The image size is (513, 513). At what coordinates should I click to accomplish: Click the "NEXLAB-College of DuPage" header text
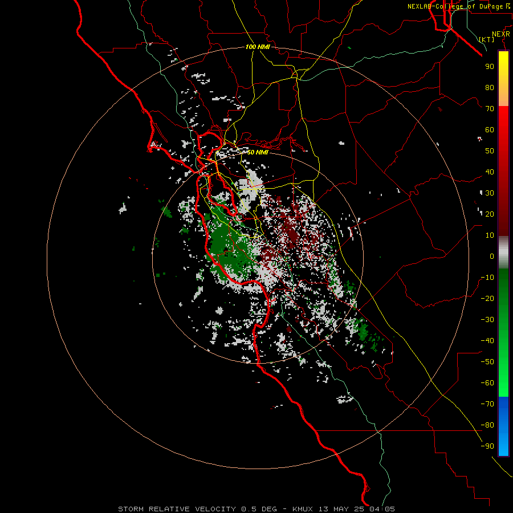tap(456, 6)
